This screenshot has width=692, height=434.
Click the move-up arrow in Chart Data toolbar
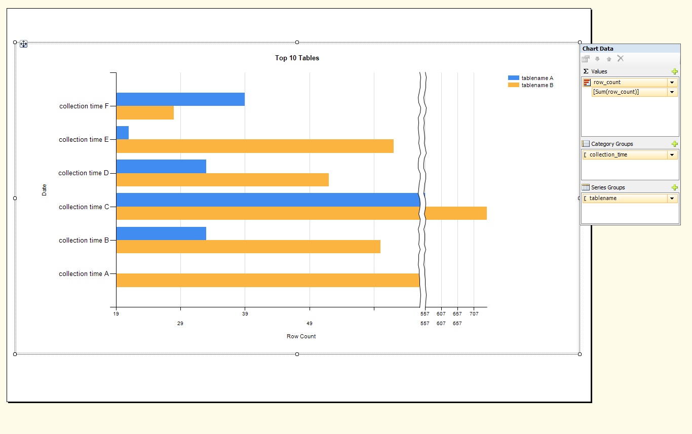pyautogui.click(x=609, y=59)
